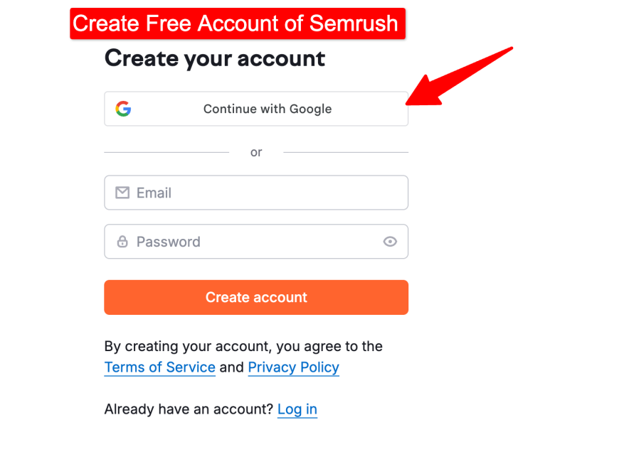Open the Terms of Service link
The height and width of the screenshot is (462, 629).
tap(159, 367)
